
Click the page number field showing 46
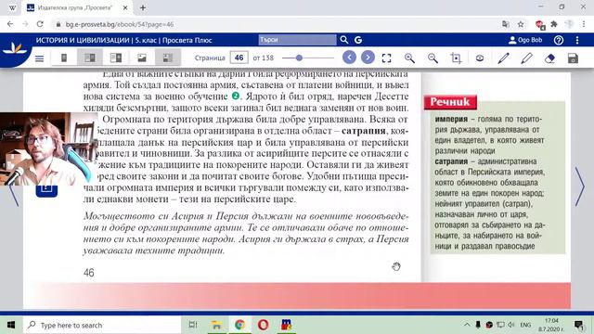pos(239,58)
